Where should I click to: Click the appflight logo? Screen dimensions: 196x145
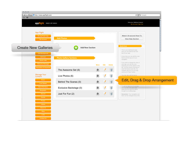coord(39,23)
